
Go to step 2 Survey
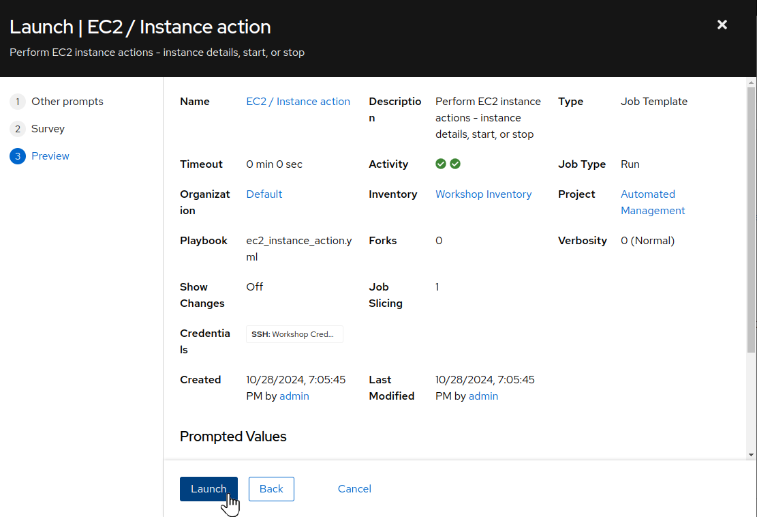pyautogui.click(x=37, y=128)
